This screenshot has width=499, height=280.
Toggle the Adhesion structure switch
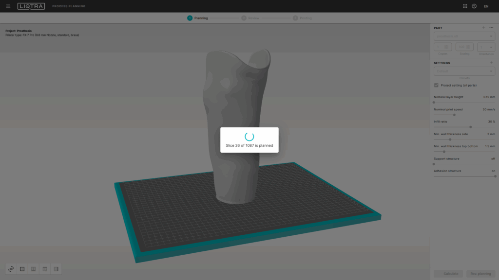click(495, 176)
